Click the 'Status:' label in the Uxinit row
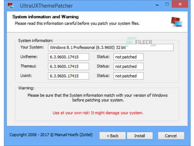194x146 pixels. (x=103, y=75)
